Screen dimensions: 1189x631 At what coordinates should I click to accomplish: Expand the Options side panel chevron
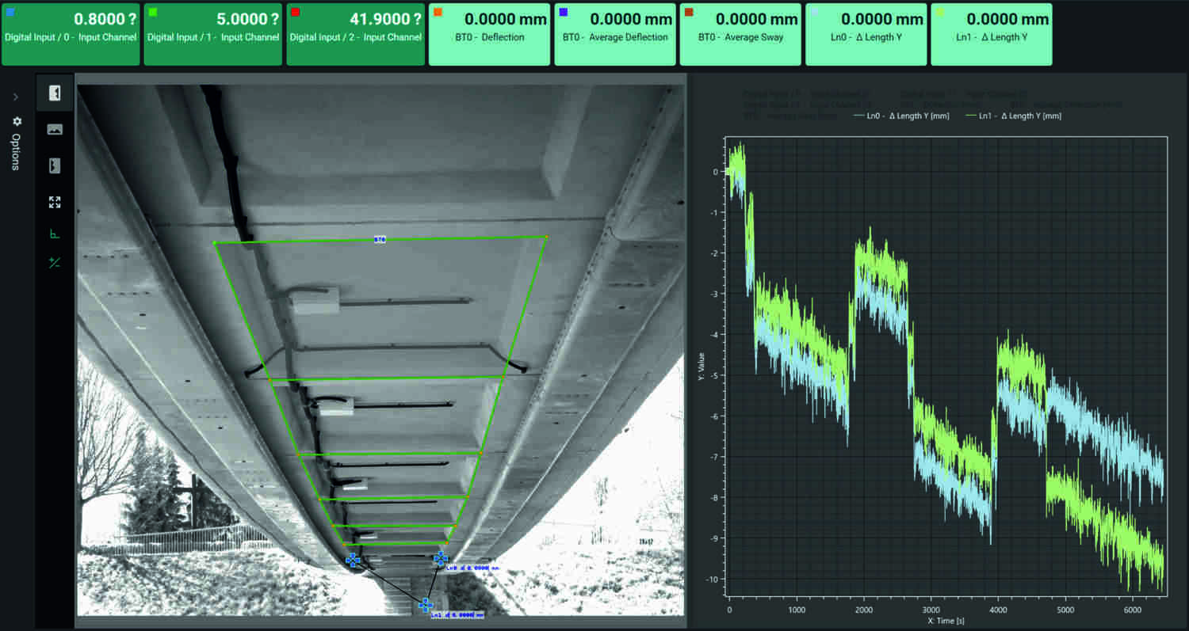point(16,97)
